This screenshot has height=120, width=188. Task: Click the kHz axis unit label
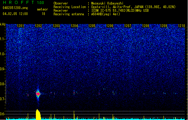click(3, 24)
